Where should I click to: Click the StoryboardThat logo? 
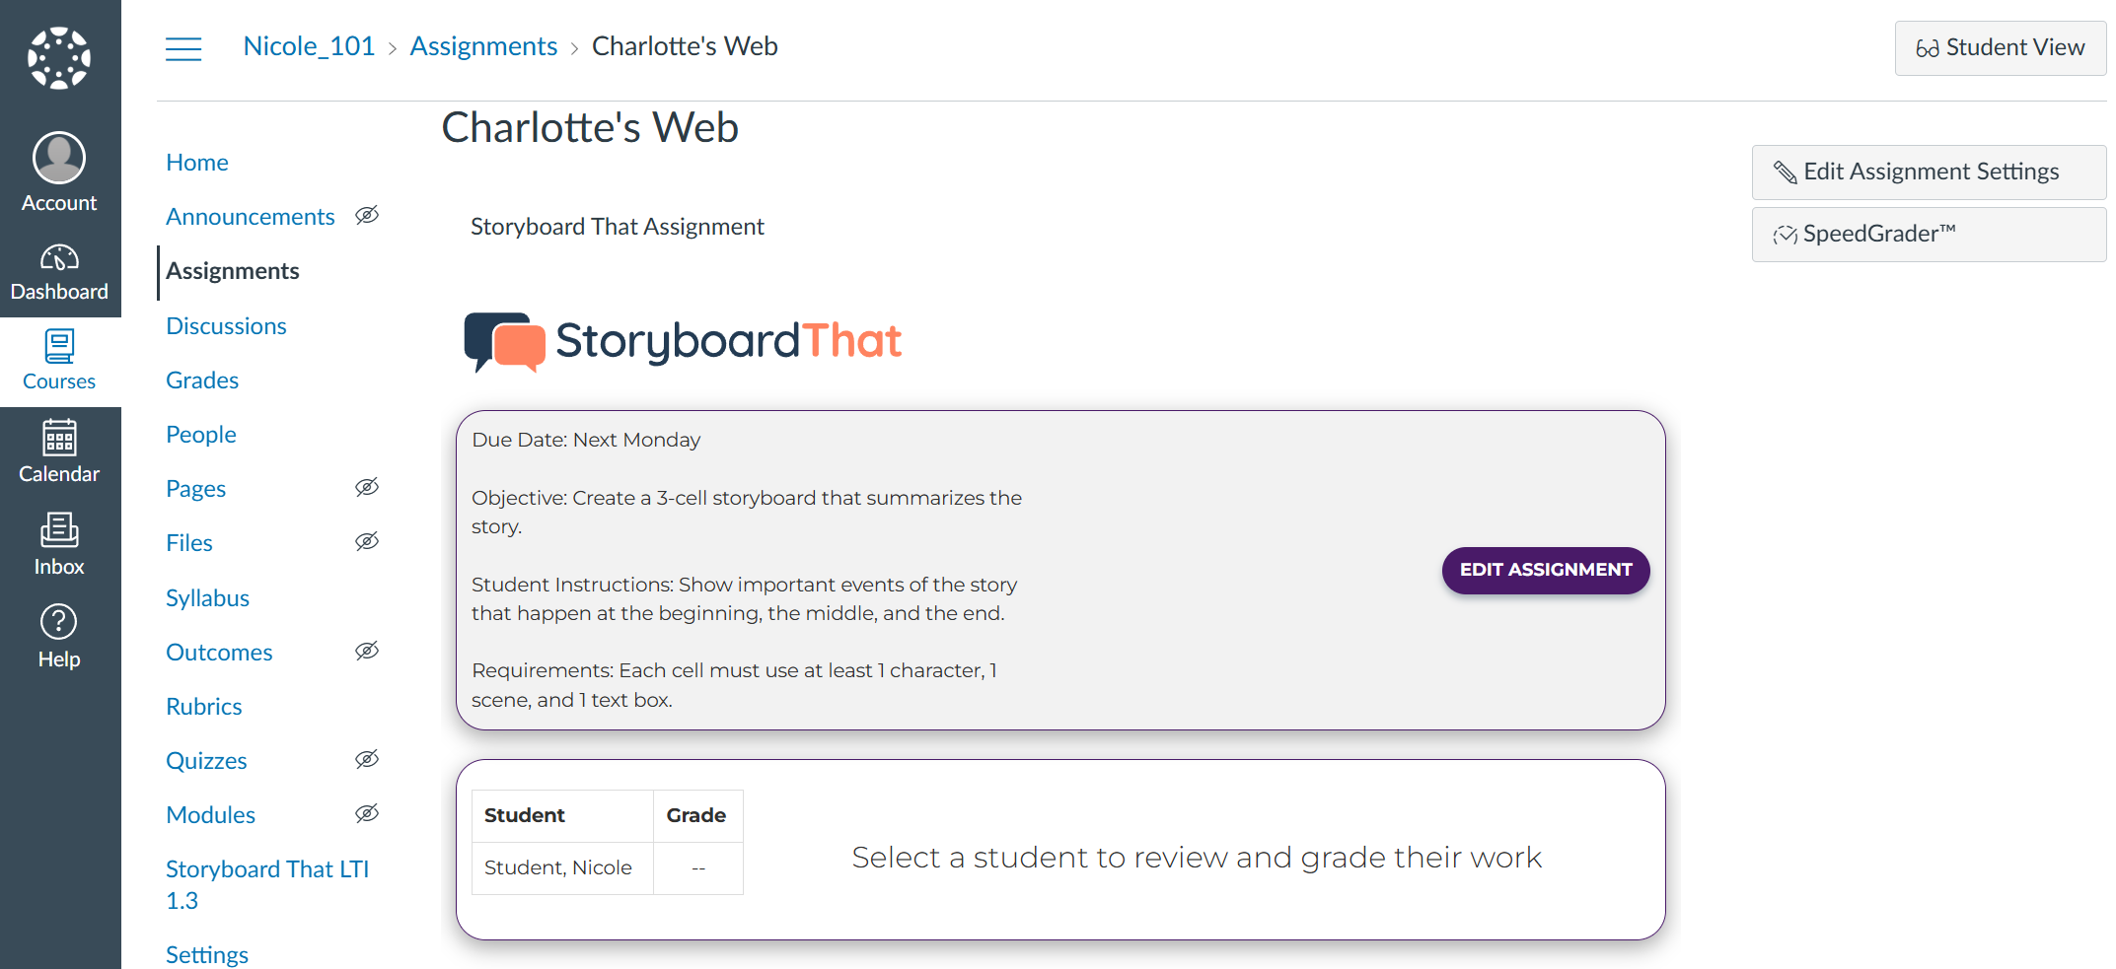tap(683, 342)
